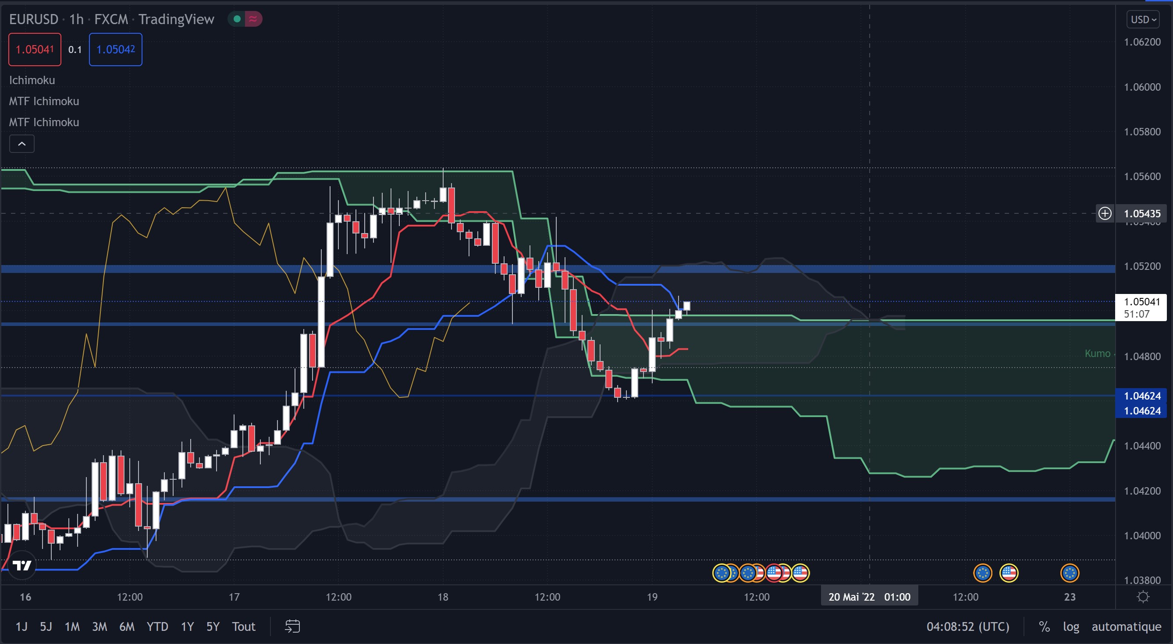This screenshot has width=1173, height=644.
Task: Click the green market status dot
Action: [237, 19]
